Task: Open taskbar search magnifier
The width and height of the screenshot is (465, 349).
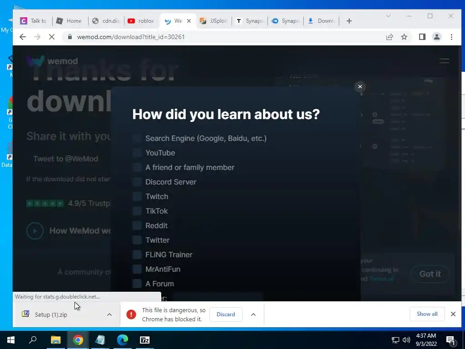Action: click(x=33, y=340)
